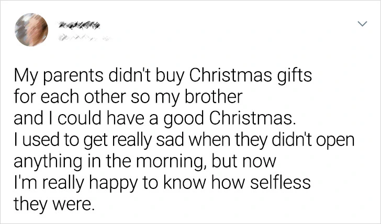Open the tweet options chevron menu
Image resolution: width=381 pixels, height=224 pixels.
362,25
